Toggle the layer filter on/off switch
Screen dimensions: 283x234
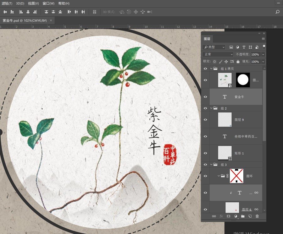264,47
